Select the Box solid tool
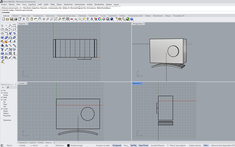235x147 pixels. [x=2, y=38]
